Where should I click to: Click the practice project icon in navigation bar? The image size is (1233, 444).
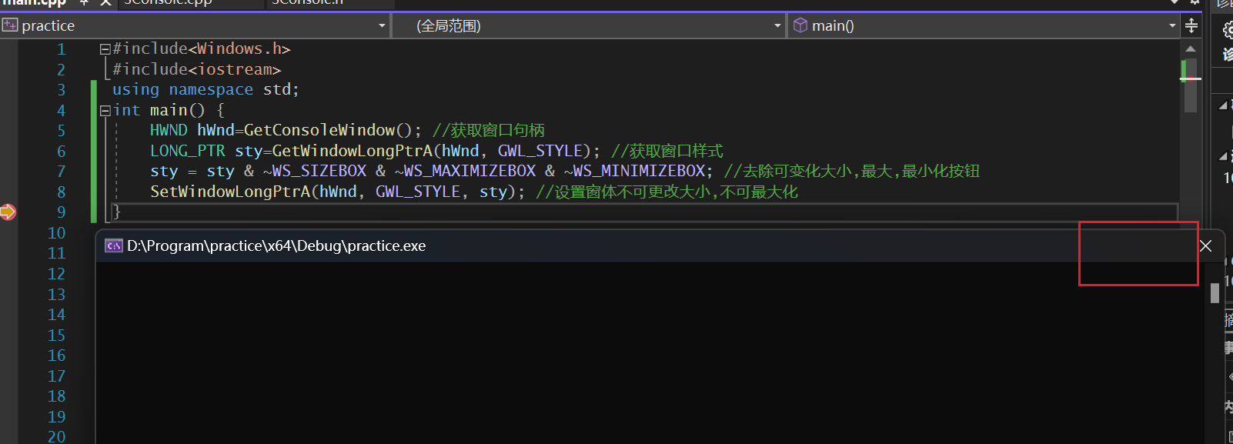10,25
